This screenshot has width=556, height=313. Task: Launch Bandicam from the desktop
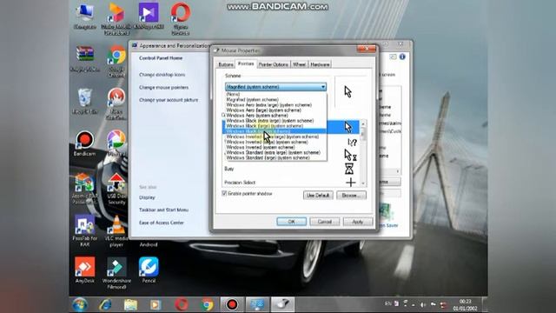point(85,143)
